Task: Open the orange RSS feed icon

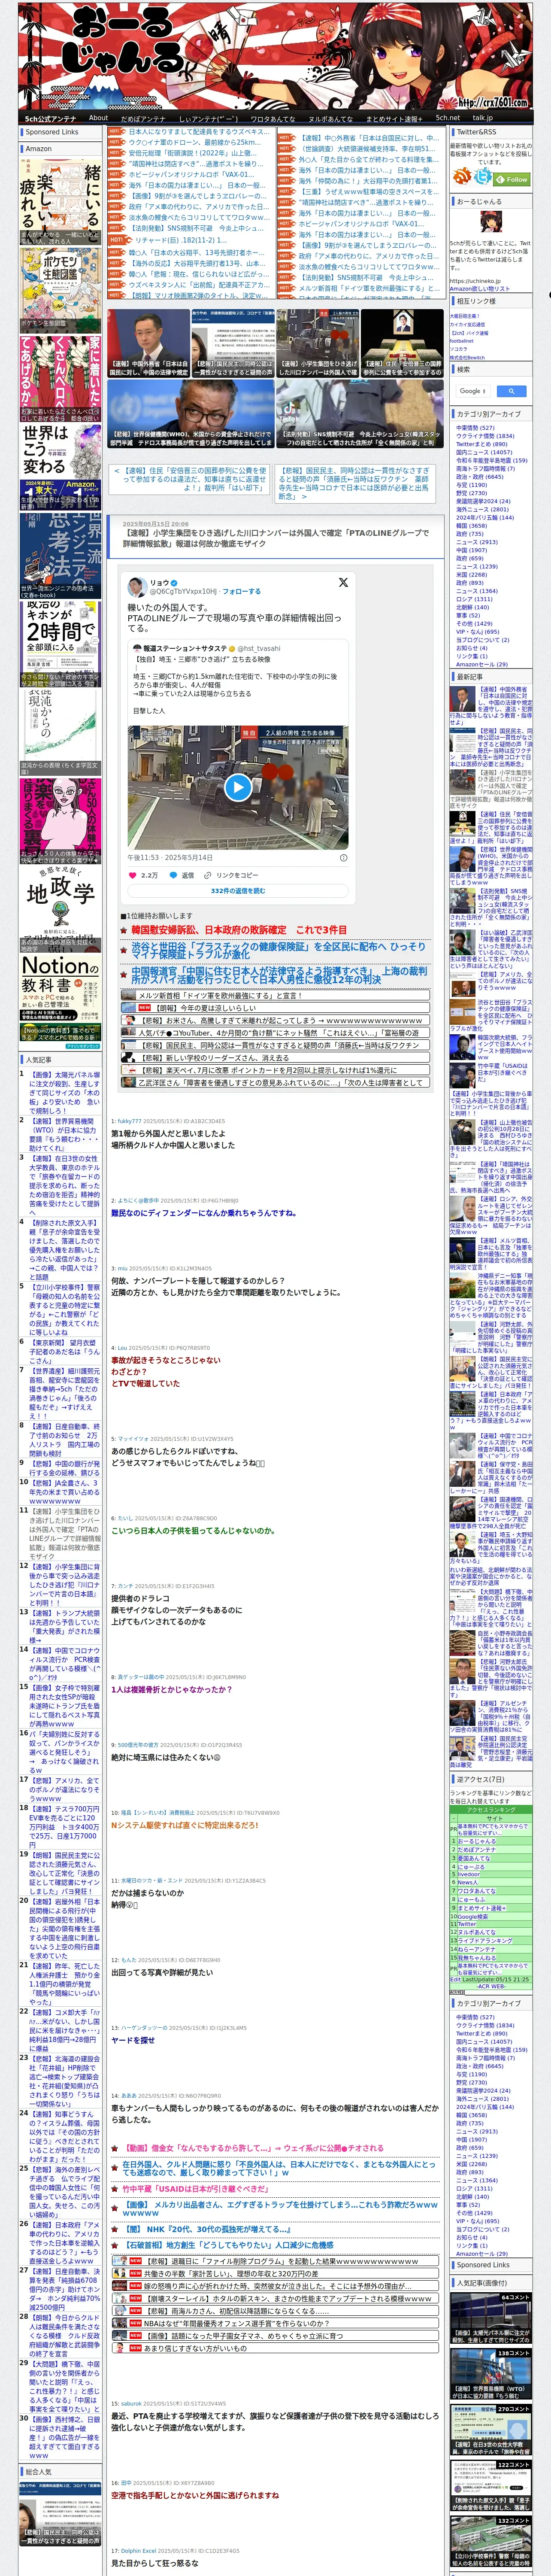Action: point(462,177)
